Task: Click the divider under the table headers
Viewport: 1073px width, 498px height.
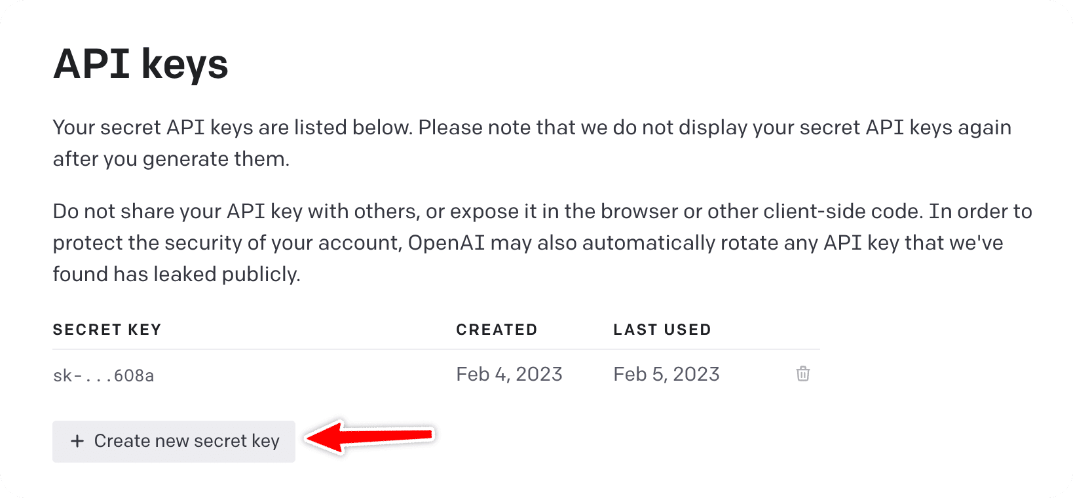Action: (436, 349)
